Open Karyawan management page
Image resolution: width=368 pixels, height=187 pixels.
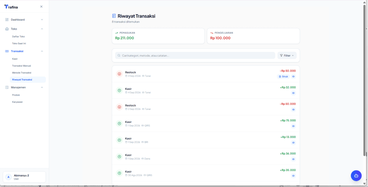click(x=17, y=102)
